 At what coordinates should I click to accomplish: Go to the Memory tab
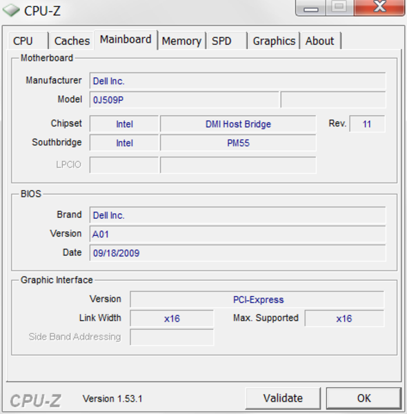click(181, 41)
